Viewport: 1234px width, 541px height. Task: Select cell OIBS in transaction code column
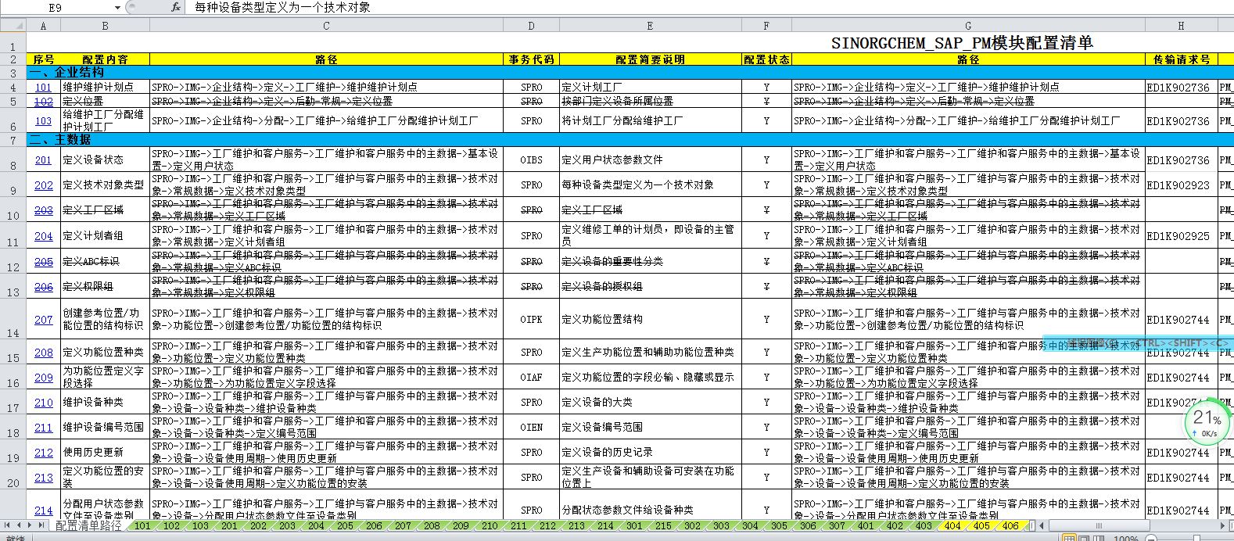click(531, 159)
